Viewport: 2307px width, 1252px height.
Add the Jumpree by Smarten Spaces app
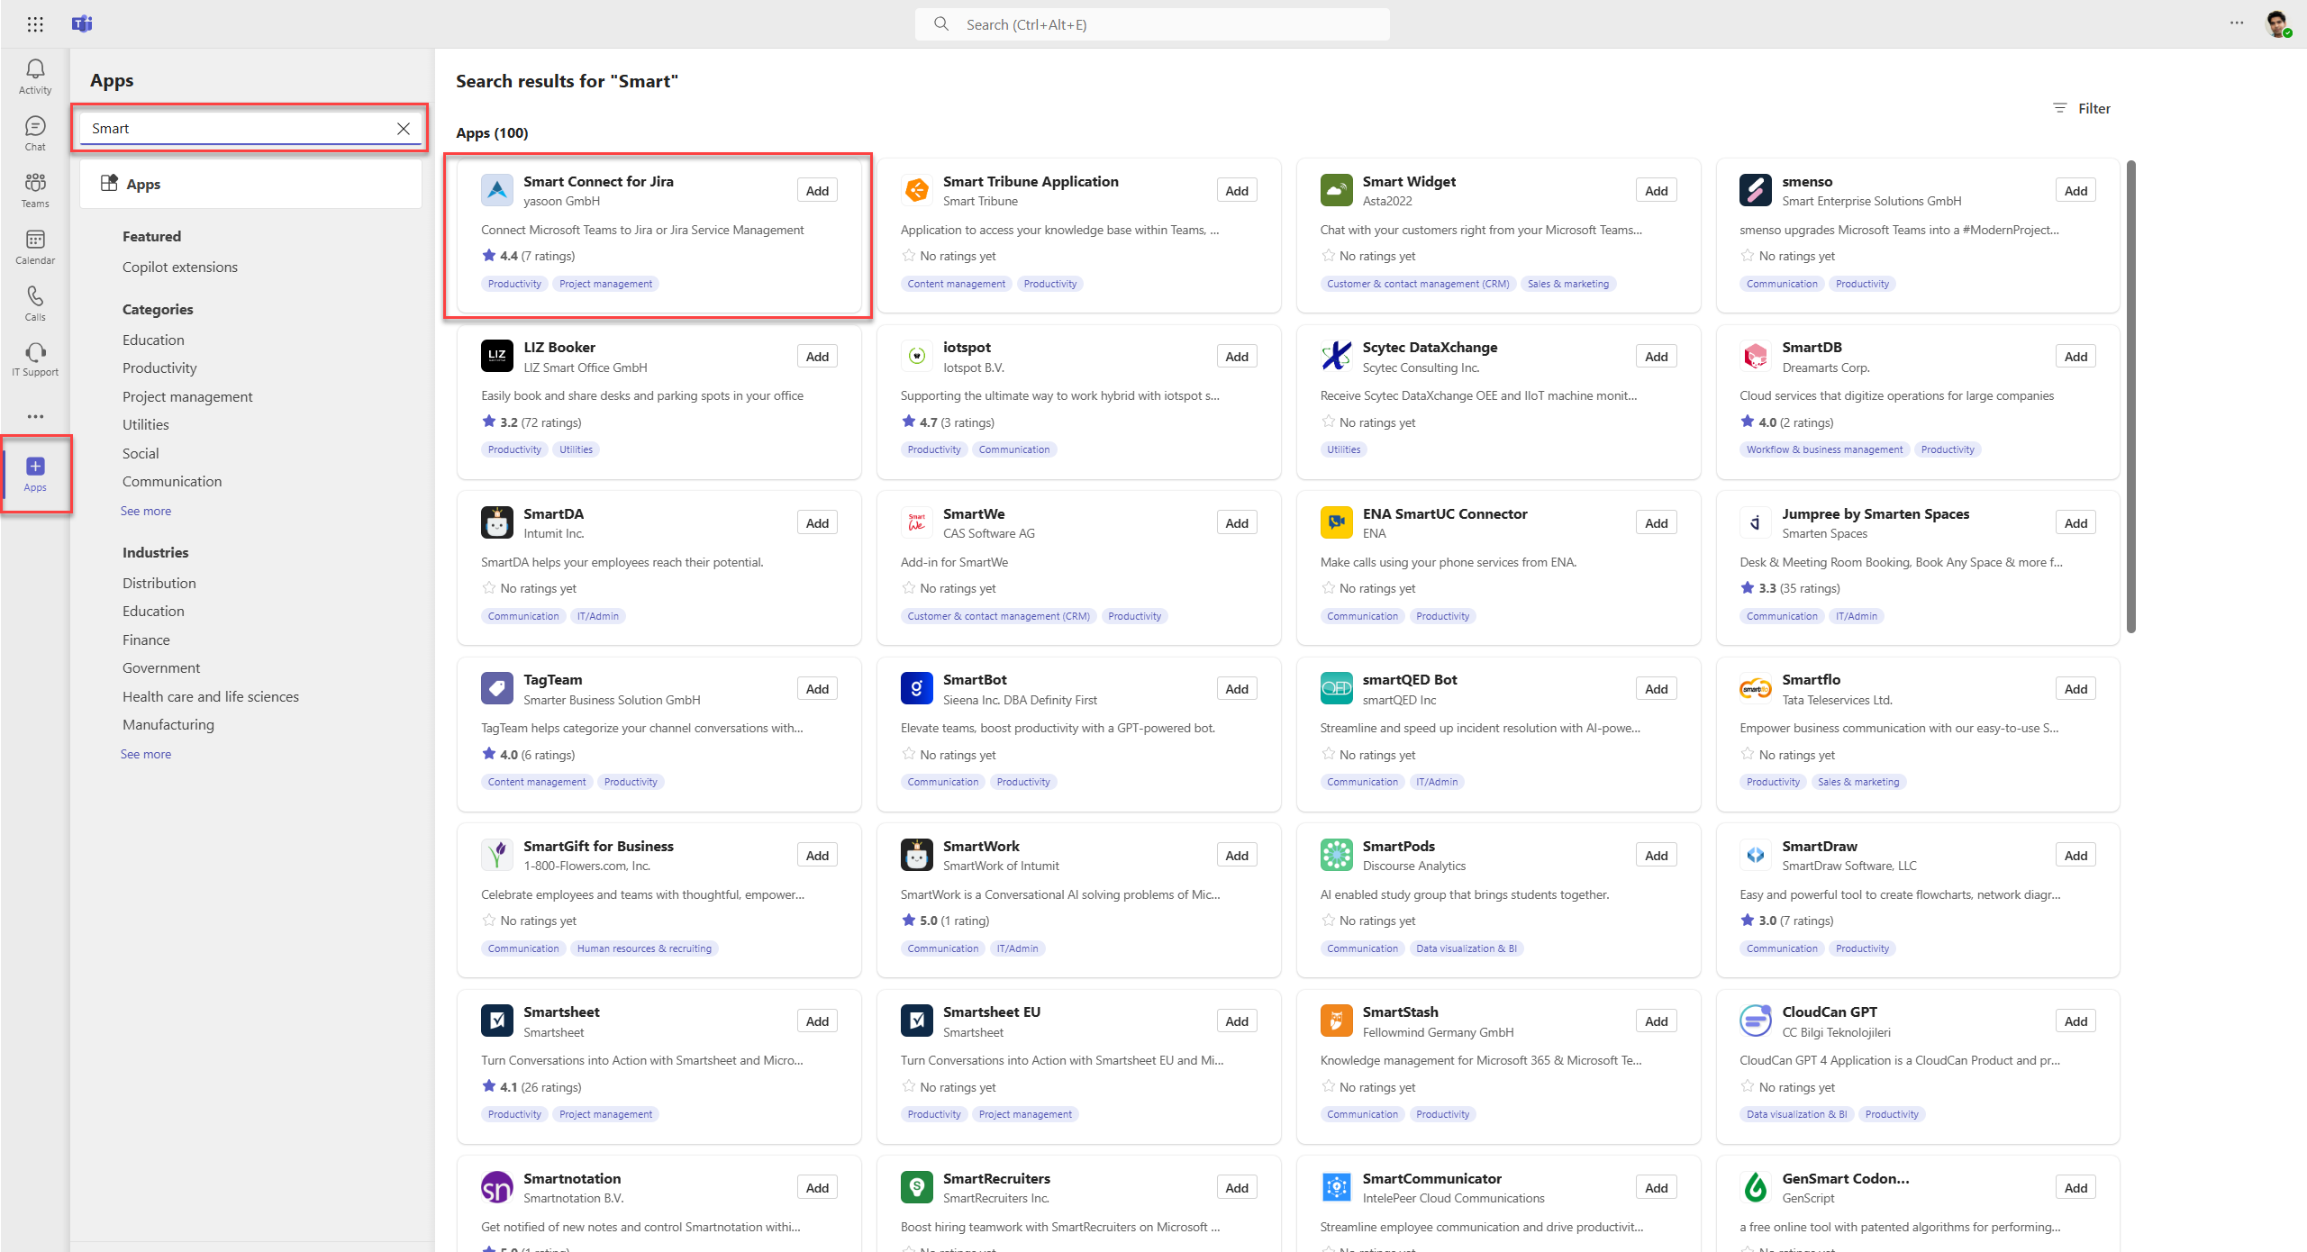[2075, 522]
